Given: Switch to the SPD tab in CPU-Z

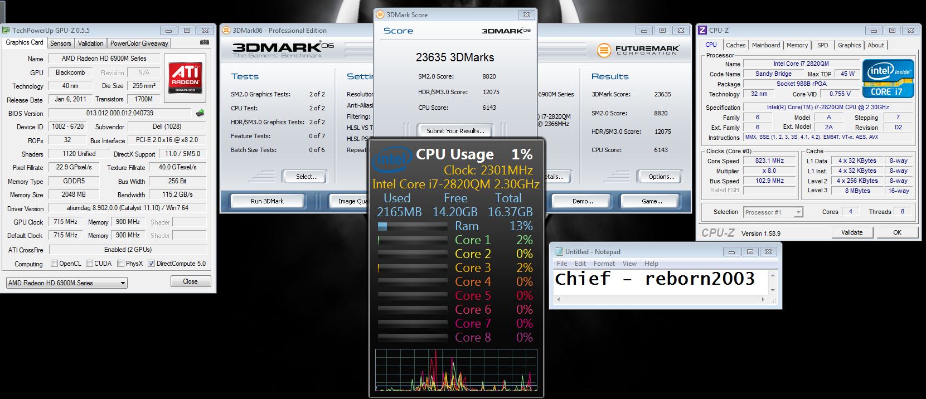Looking at the screenshot, I should (x=823, y=45).
